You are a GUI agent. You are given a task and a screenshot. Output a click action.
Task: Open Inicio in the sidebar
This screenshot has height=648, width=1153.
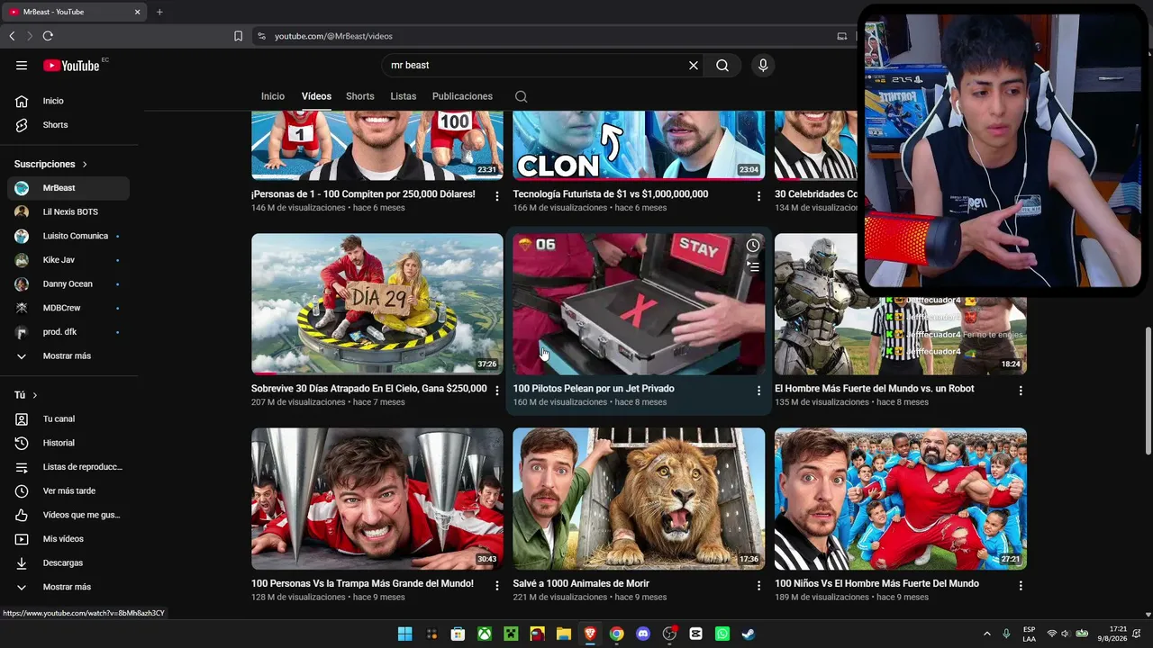click(x=68, y=101)
